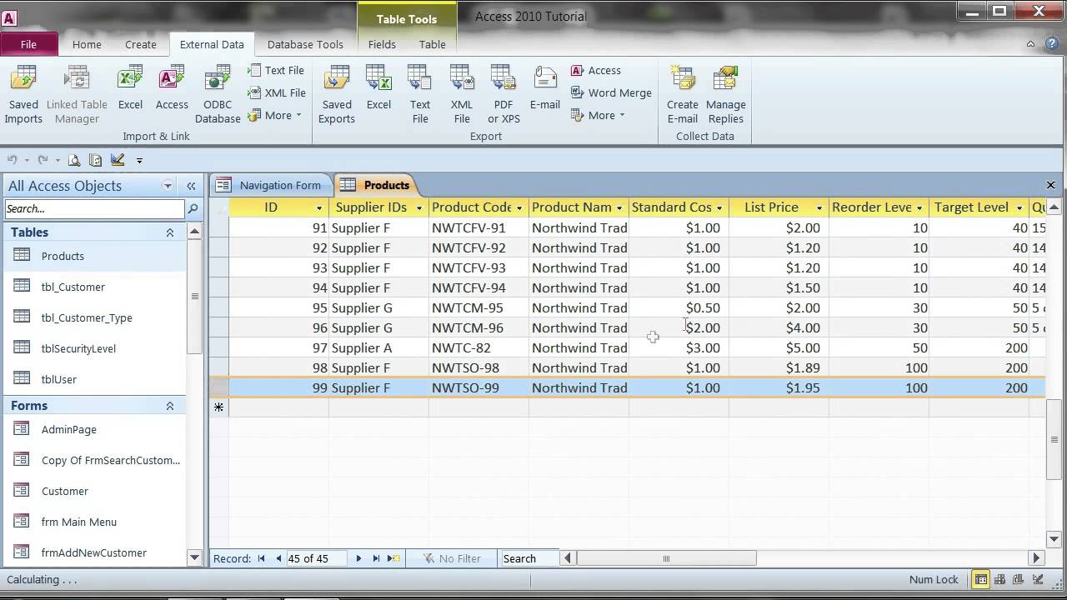1067x600 pixels.
Task: Create new blank record button
Action: [x=394, y=558]
